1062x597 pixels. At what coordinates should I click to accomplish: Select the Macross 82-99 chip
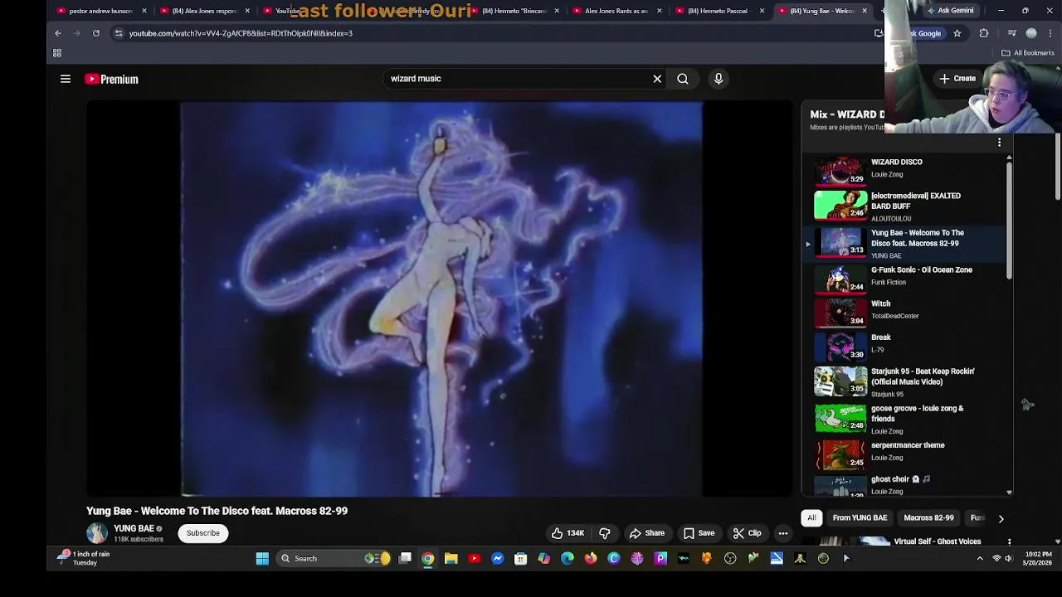(x=928, y=518)
